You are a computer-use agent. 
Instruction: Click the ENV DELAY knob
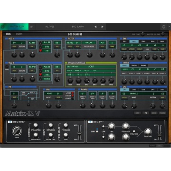coord(124,57)
